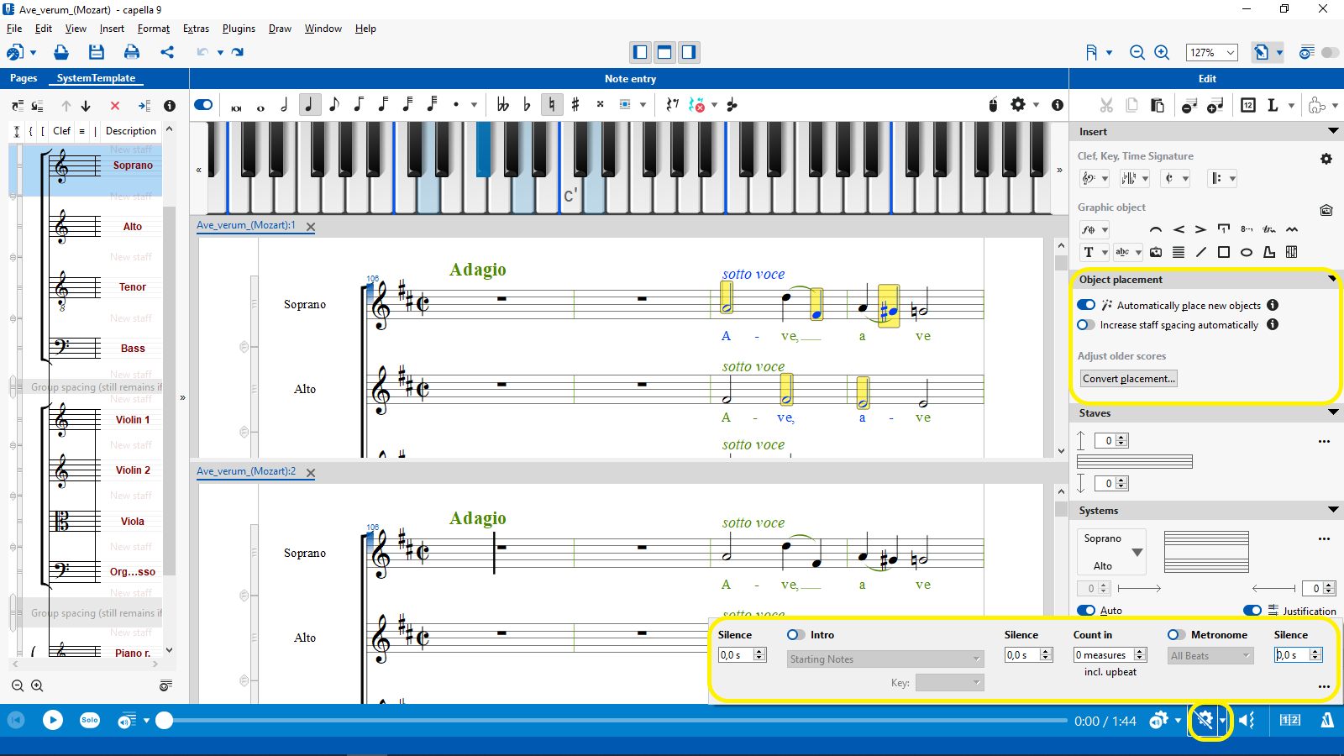Toggle Solo playback button
The image size is (1344, 756).
click(x=90, y=720)
